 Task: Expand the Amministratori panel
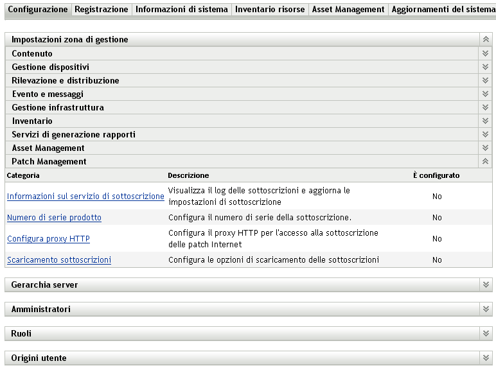[x=486, y=309]
